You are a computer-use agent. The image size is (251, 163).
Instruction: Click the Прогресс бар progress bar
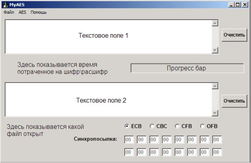click(187, 68)
